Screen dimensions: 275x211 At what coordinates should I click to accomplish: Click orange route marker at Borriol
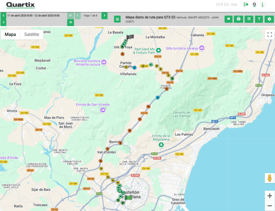(120, 143)
